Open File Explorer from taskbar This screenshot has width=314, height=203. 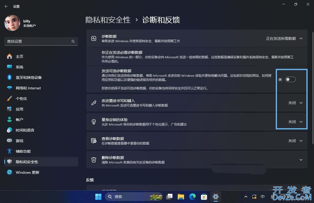point(181,197)
